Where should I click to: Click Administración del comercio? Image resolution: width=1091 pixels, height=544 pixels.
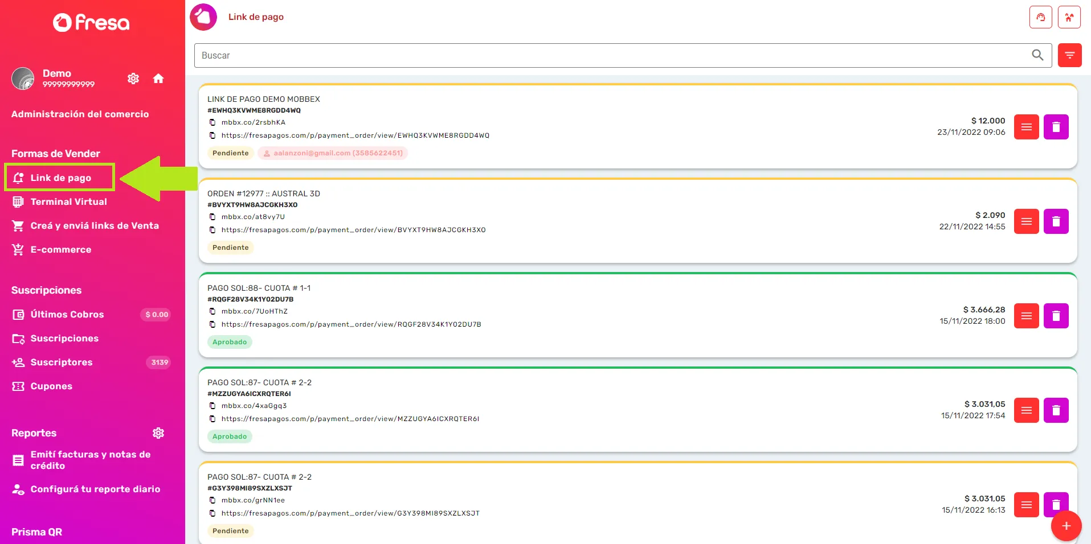click(80, 114)
